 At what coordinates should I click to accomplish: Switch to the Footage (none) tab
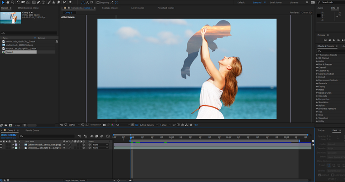[110, 8]
